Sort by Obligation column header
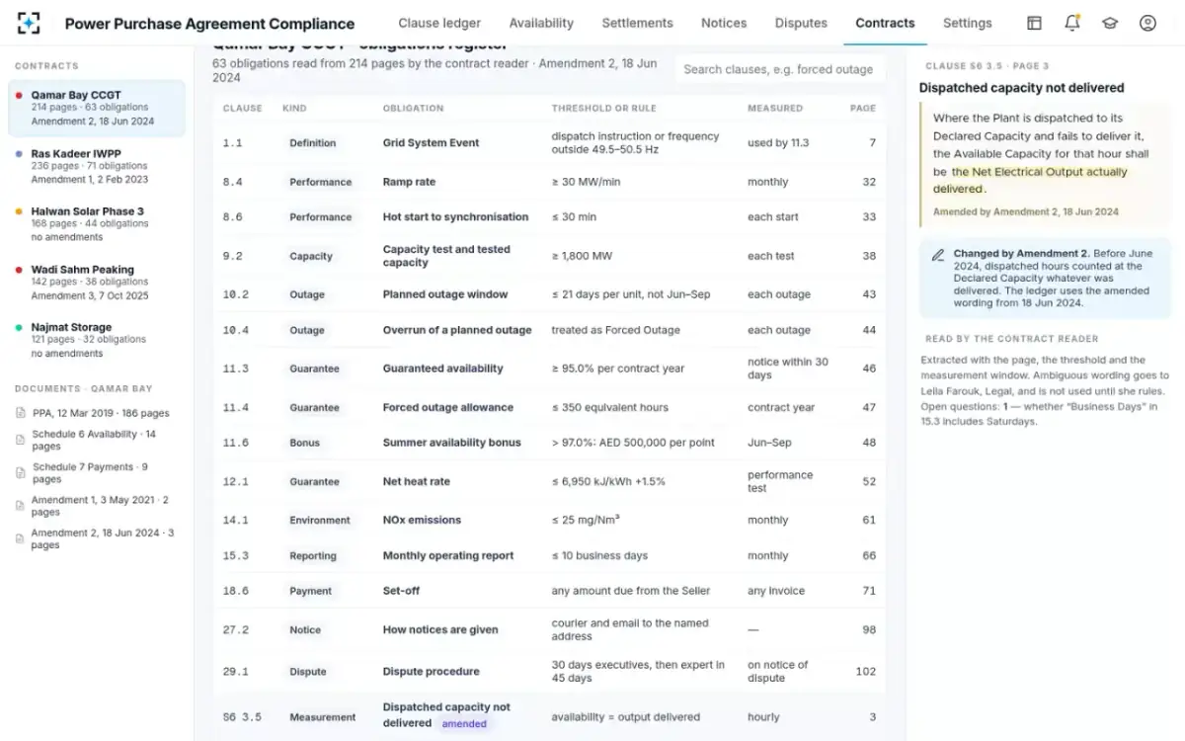 pyautogui.click(x=413, y=109)
